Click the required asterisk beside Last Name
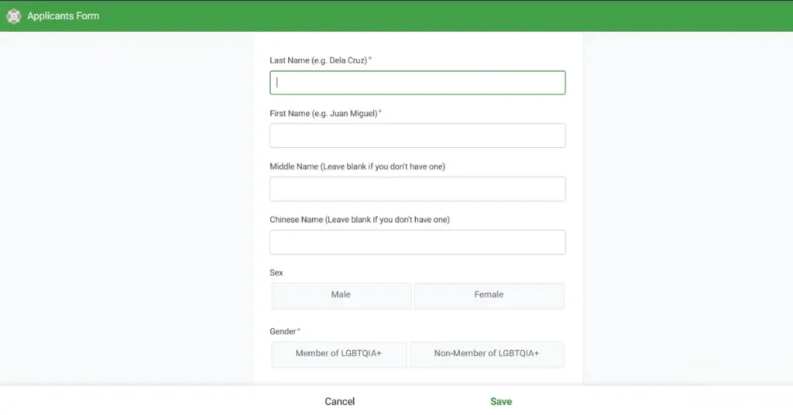The width and height of the screenshot is (793, 415). click(x=370, y=59)
